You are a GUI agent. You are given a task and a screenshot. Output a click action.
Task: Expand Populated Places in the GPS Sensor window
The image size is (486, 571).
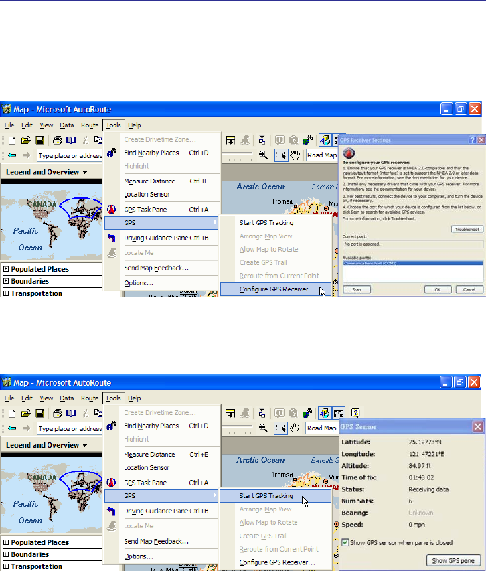[6, 542]
